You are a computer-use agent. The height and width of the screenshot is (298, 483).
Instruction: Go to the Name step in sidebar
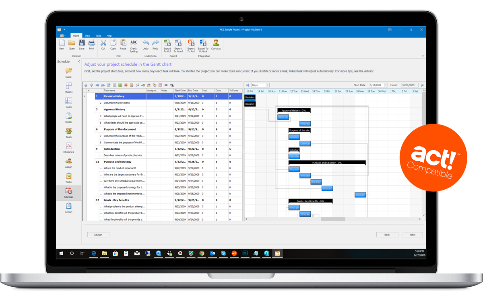tap(69, 73)
